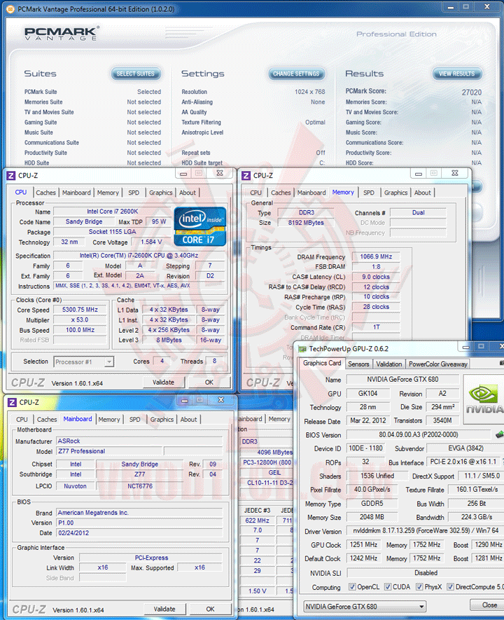Click SELECT SUITES button in PCMark
The height and width of the screenshot is (620, 504).
(x=136, y=74)
